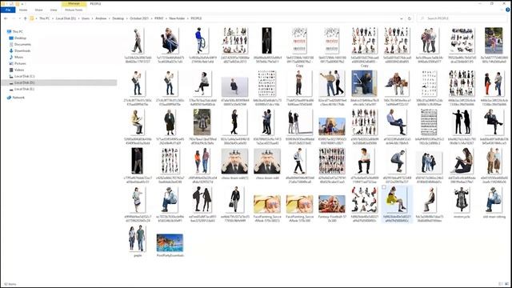Expand the chevron after This PC in the breadcrumb

(52, 18)
